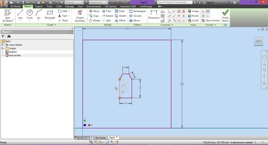
Task: Toggle Driven Dimension format
Action: 208,11
